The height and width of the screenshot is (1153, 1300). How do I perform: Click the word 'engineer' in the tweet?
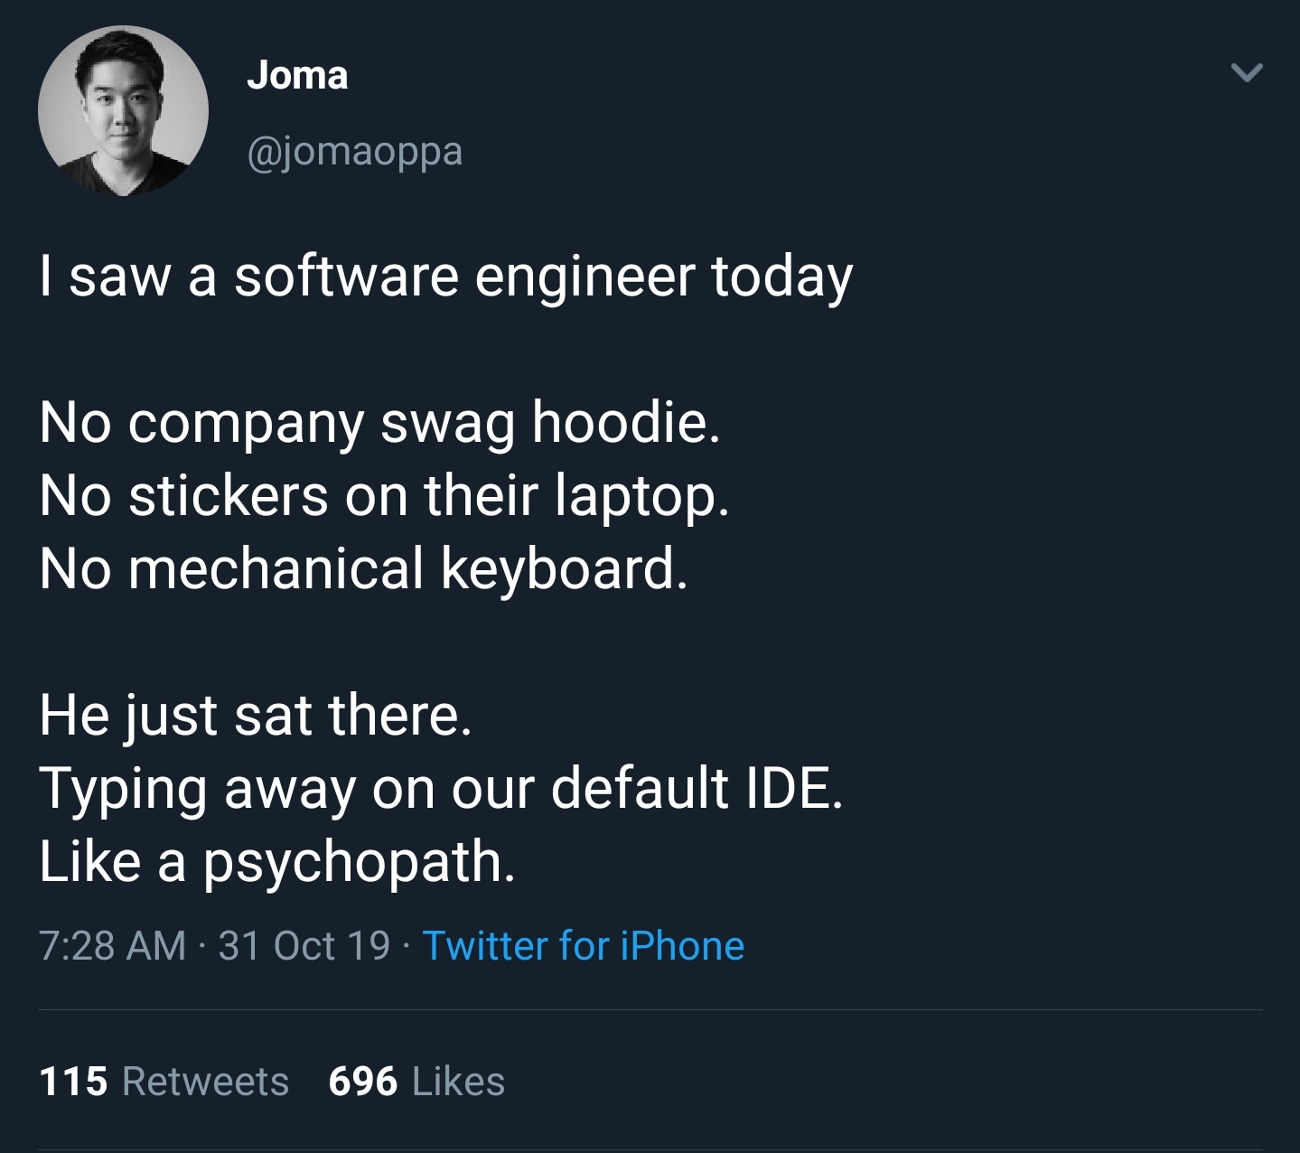[x=585, y=277]
